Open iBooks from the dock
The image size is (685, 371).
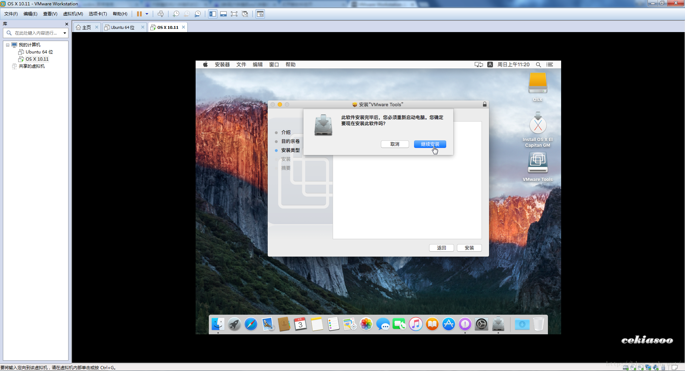point(432,324)
